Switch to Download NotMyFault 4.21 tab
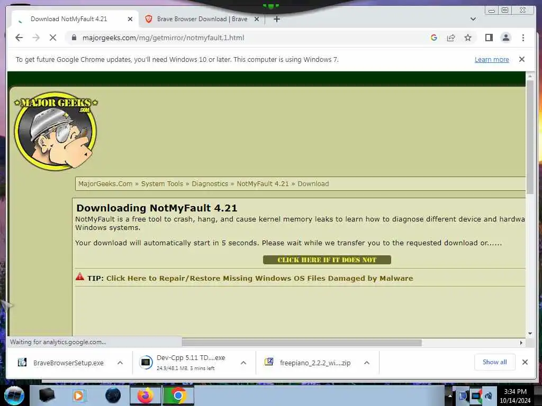542x406 pixels. click(x=69, y=19)
